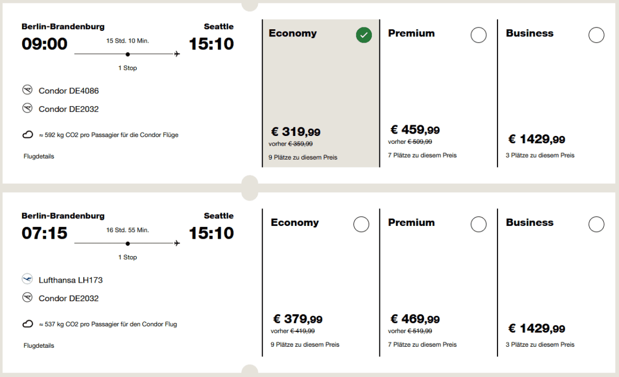619x377 pixels.
Task: Click airplane icon on 09:00 flight route
Action: (x=177, y=54)
